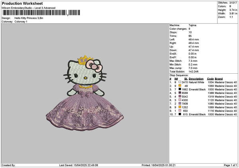The height and width of the screenshot is (168, 239).
Task: Click the "Min Stitch:" value 0.2 mm
Action: point(193,65)
